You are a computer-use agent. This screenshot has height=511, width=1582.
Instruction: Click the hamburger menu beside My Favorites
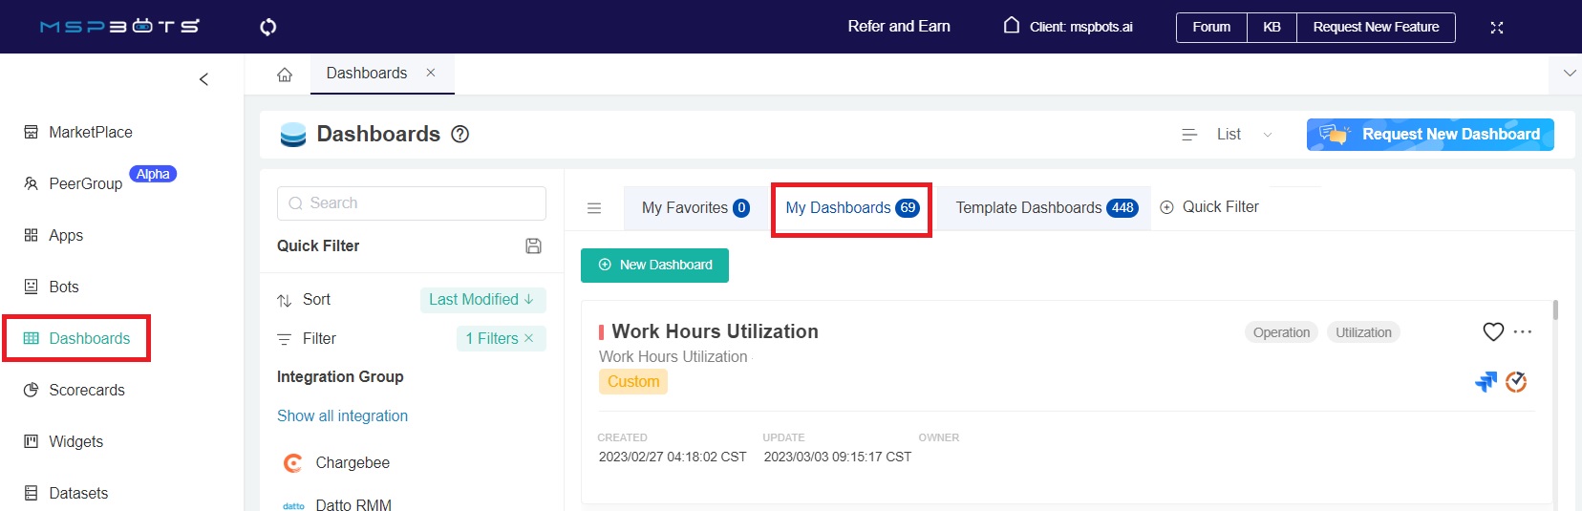[594, 208]
